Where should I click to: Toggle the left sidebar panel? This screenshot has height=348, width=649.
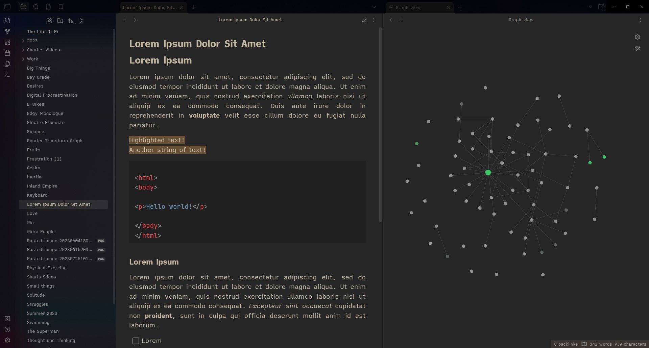pyautogui.click(x=7, y=6)
